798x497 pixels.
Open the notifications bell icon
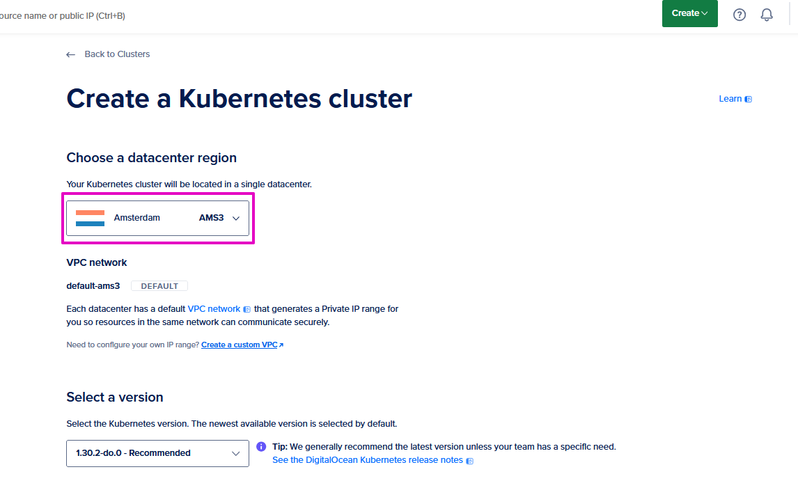coord(767,15)
